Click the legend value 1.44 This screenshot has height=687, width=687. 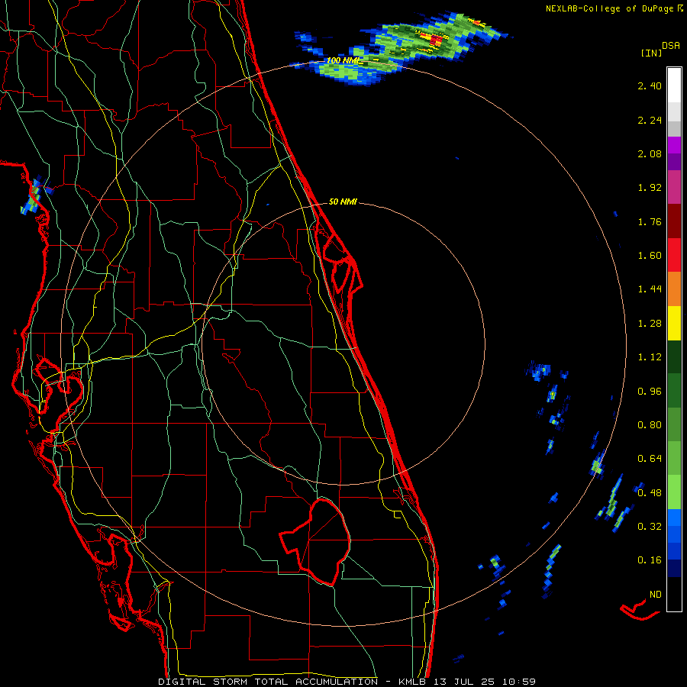click(x=650, y=289)
